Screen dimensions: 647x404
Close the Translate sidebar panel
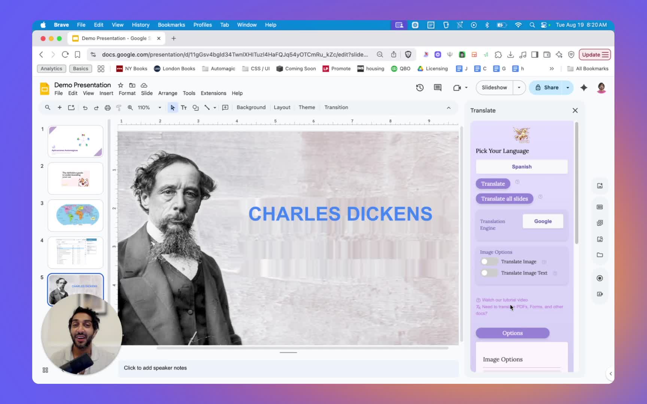pyautogui.click(x=575, y=110)
